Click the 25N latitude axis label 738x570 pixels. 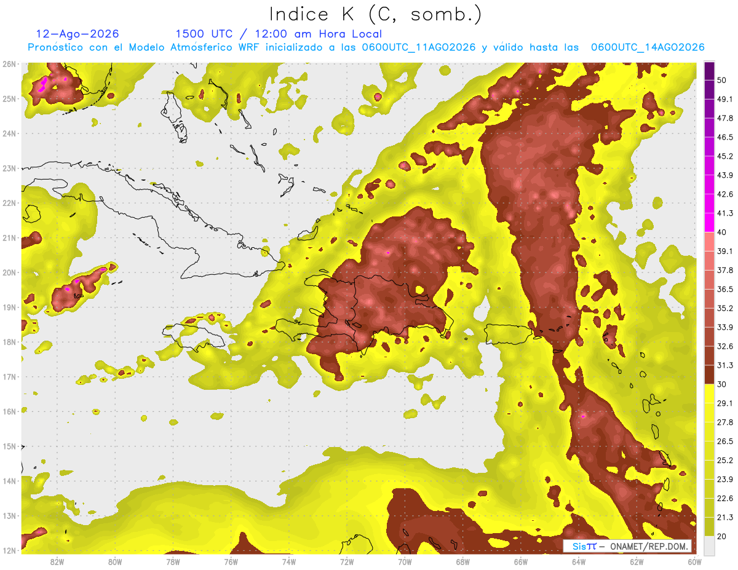[9, 98]
